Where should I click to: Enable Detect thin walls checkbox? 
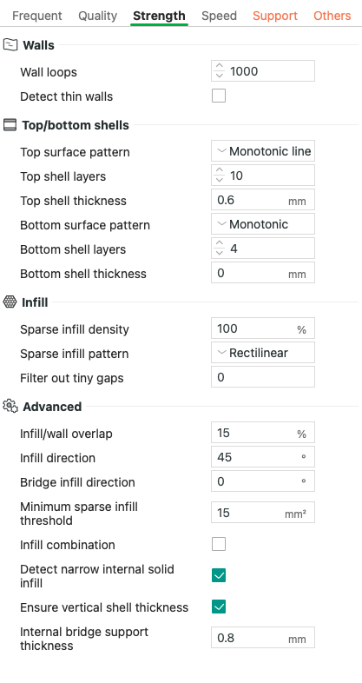tap(219, 96)
